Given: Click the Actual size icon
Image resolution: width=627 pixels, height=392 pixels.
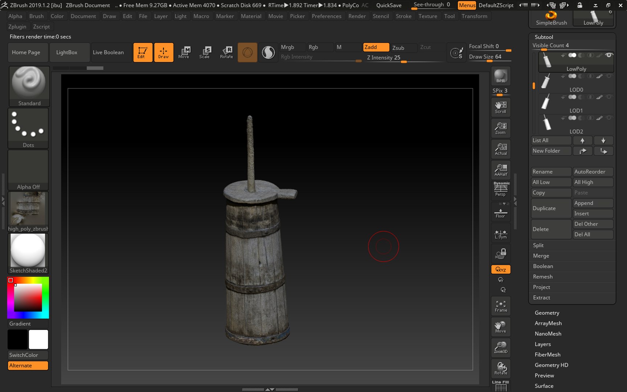Looking at the screenshot, I should click(x=501, y=149).
